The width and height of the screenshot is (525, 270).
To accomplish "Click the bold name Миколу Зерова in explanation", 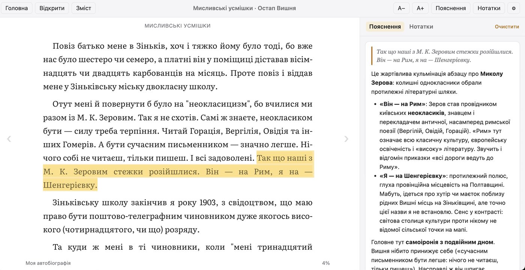I will 437,78.
